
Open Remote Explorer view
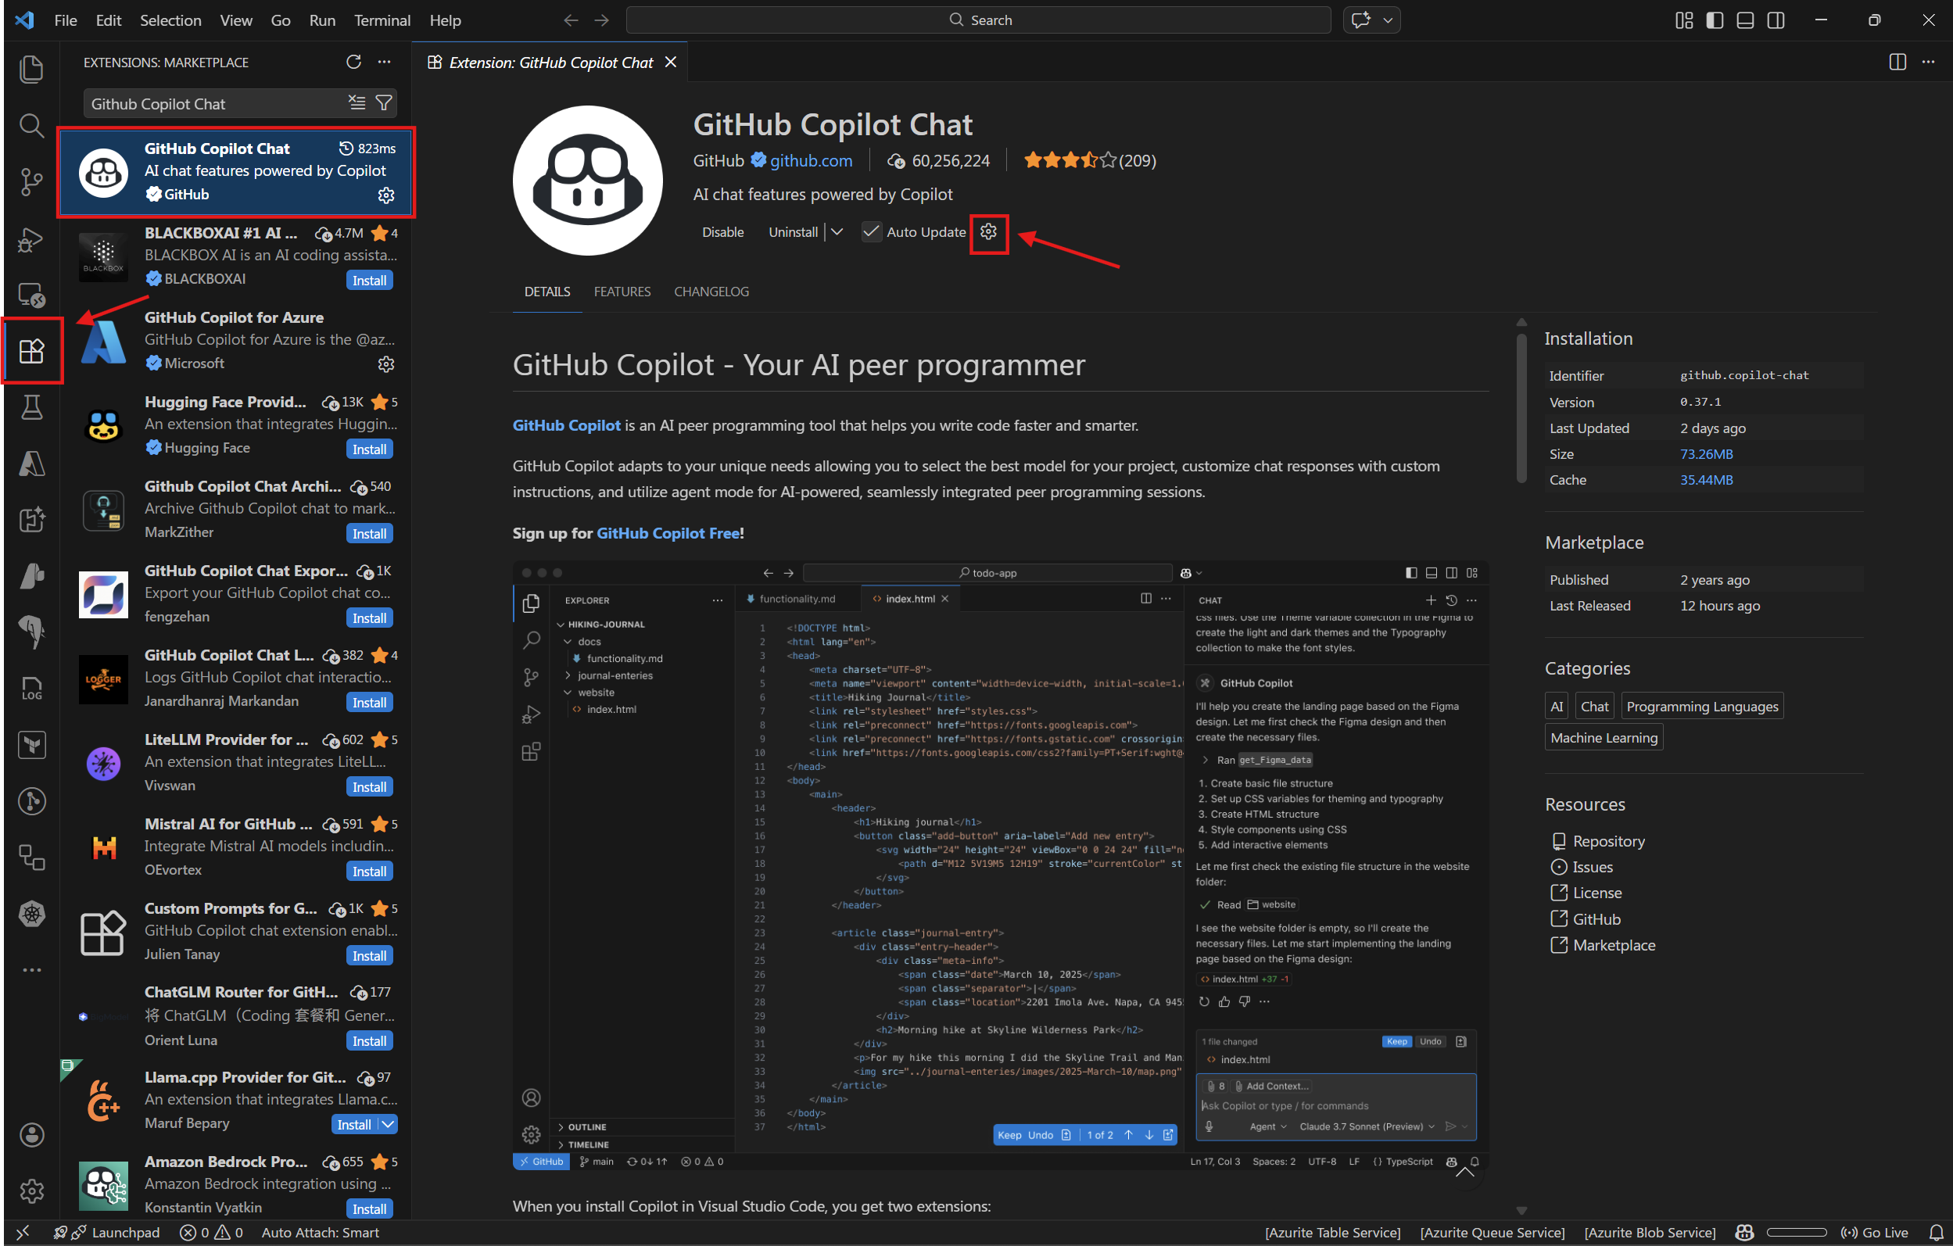tap(31, 294)
